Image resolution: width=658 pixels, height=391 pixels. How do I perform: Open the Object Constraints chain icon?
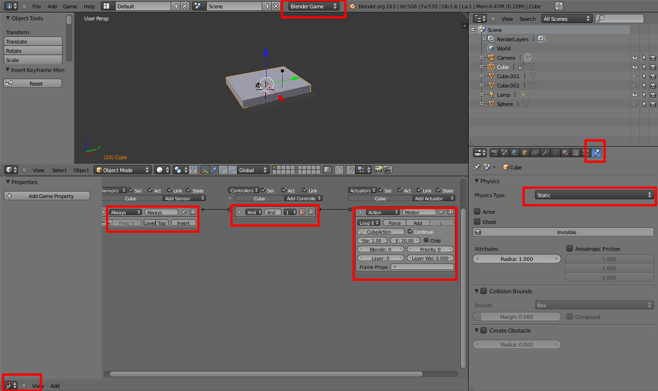pos(535,153)
